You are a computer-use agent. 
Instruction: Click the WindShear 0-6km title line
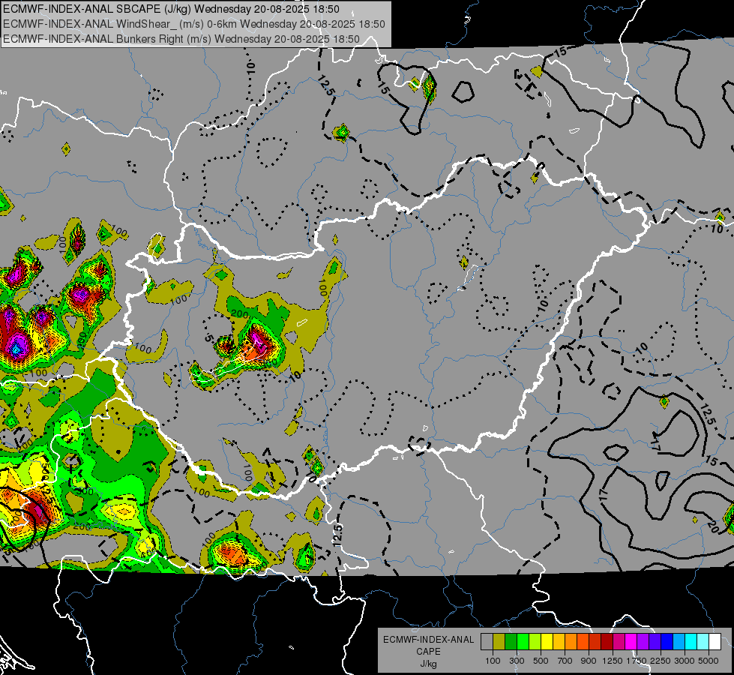[193, 24]
